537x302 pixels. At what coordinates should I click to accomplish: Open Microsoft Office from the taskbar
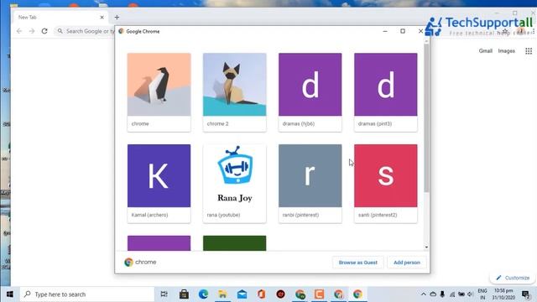coord(261,294)
